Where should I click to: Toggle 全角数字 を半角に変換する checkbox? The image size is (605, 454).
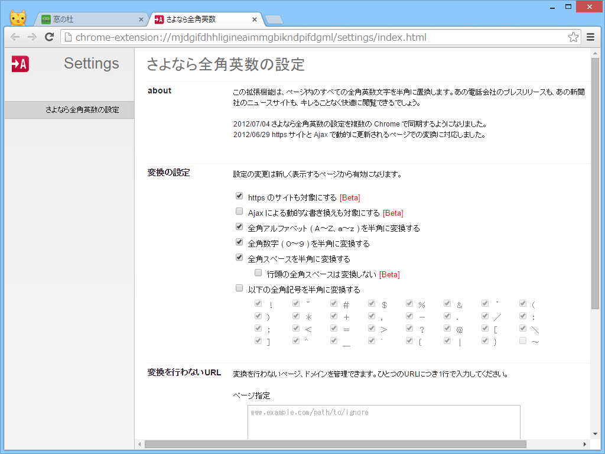tap(239, 242)
